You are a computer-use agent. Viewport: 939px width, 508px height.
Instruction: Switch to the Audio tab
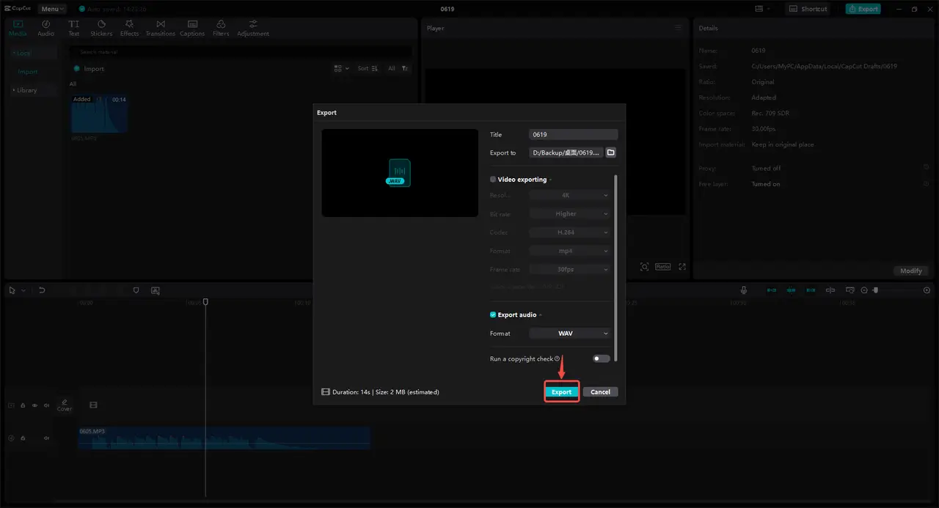[45, 28]
